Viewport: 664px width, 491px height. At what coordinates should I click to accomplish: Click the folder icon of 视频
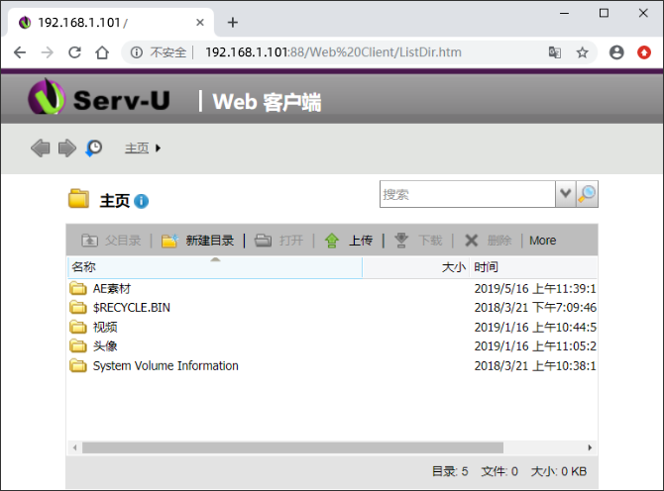78,327
